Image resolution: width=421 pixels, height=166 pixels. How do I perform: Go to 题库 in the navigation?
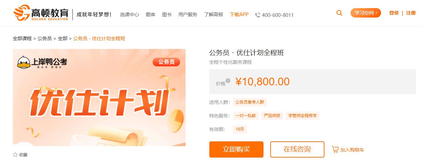tap(150, 15)
